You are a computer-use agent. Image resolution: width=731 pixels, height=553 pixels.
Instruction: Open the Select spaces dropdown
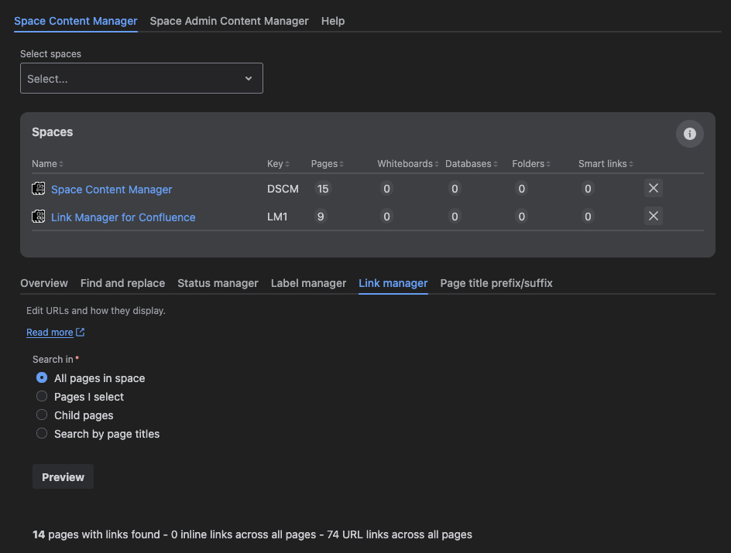click(x=141, y=78)
